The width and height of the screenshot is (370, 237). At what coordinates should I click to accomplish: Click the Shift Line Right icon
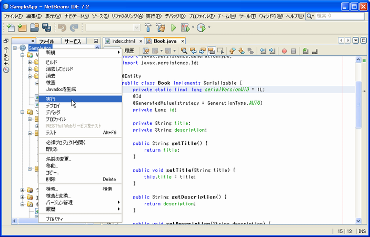click(272, 51)
